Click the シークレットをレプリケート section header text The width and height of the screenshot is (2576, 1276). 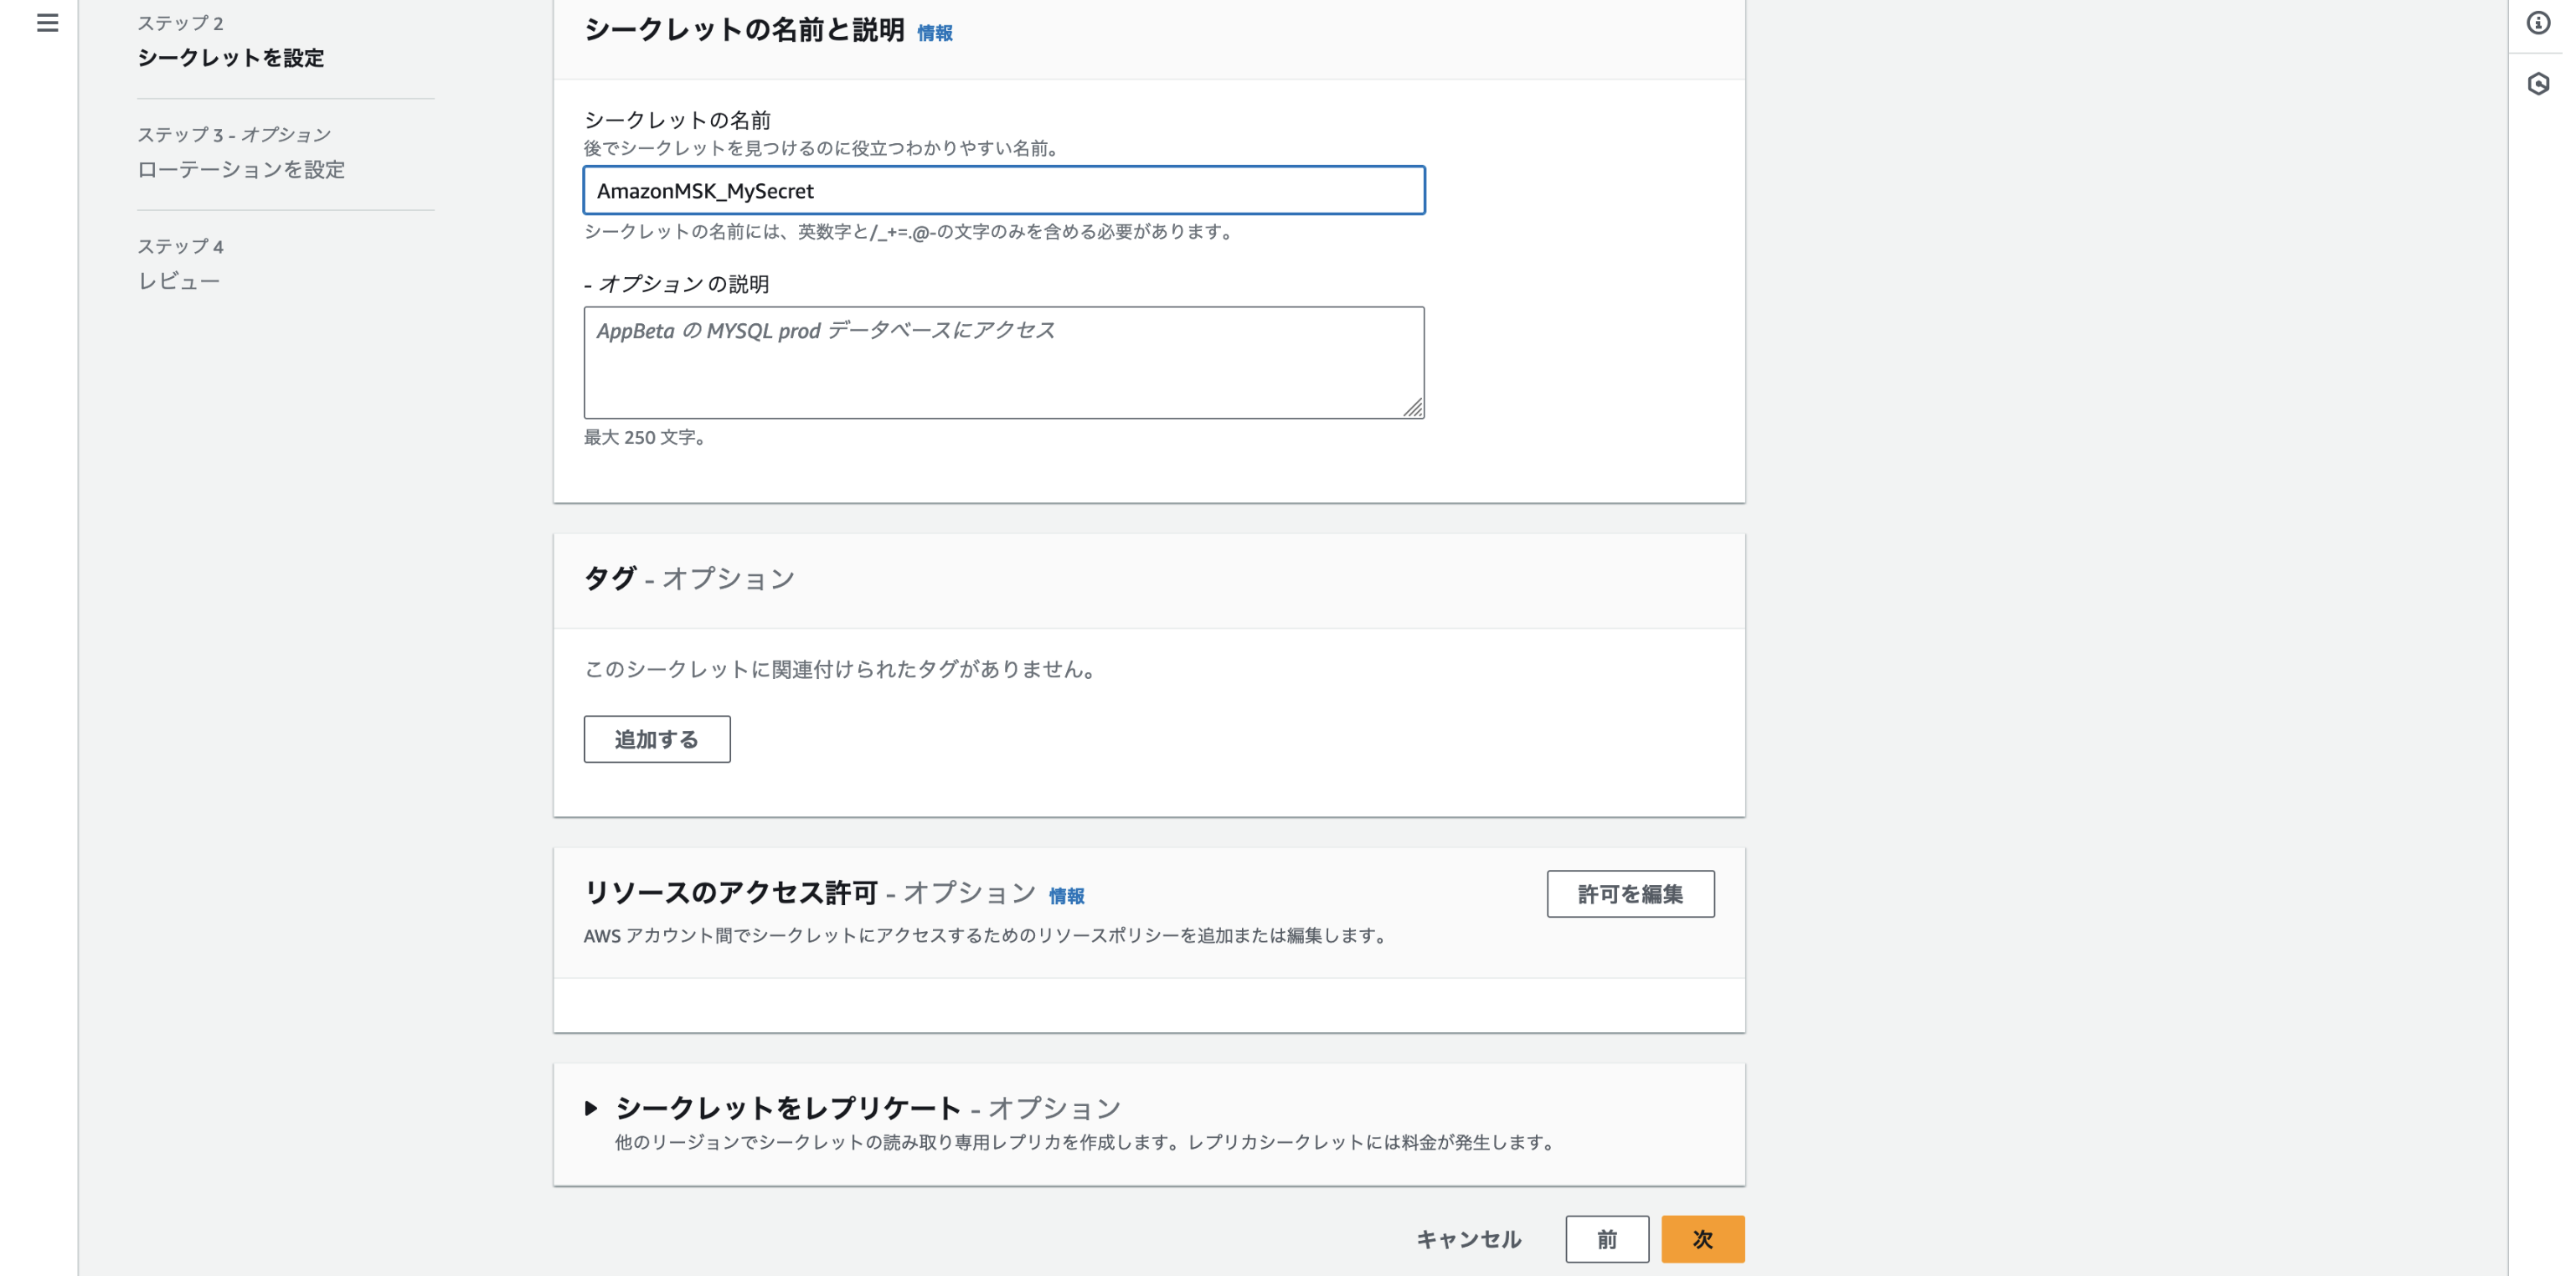point(788,1108)
